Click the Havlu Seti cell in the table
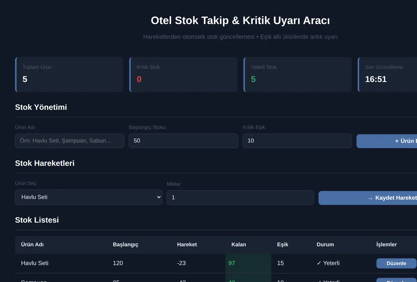 point(35,263)
